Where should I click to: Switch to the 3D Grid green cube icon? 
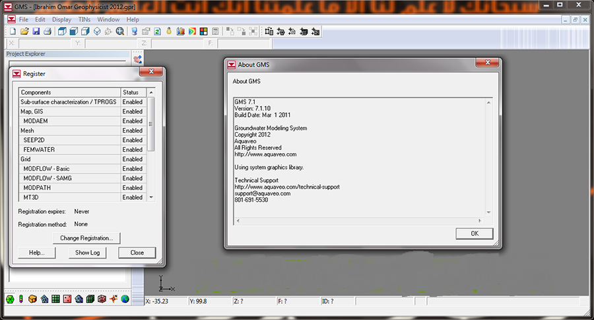point(90,299)
